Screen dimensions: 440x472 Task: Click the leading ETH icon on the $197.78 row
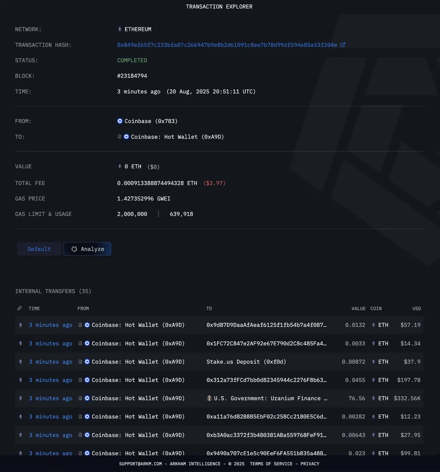pos(21,380)
